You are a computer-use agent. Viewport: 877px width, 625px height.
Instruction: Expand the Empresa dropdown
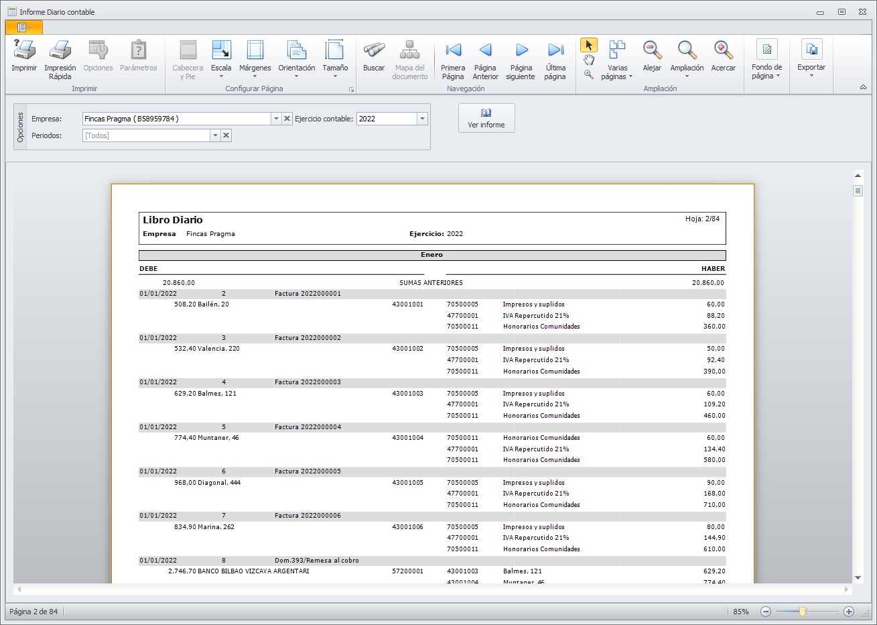pyautogui.click(x=276, y=119)
